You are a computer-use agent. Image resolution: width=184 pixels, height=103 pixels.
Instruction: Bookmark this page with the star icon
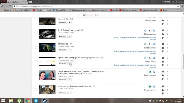pos(178,6)
